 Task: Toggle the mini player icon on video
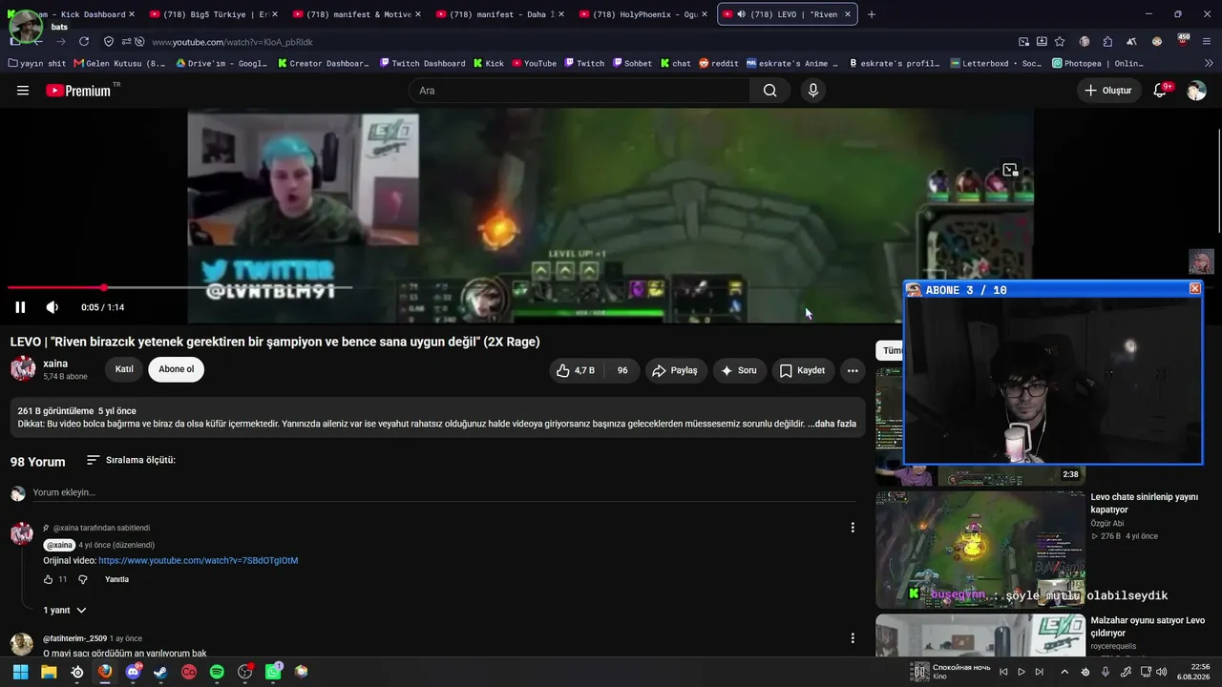coord(1010,170)
